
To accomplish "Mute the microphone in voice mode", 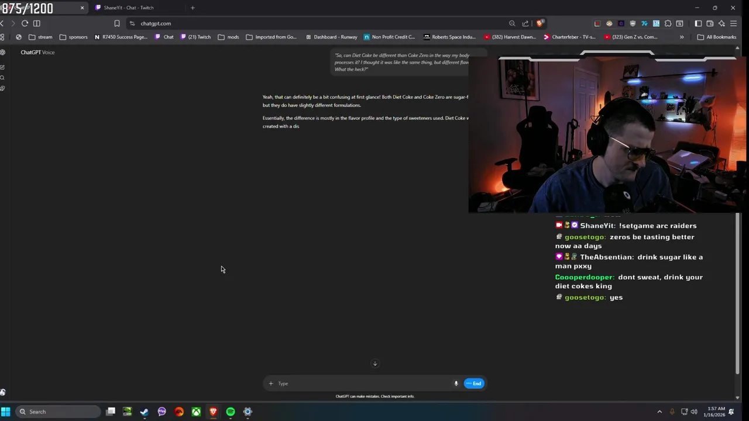I will coord(456,384).
